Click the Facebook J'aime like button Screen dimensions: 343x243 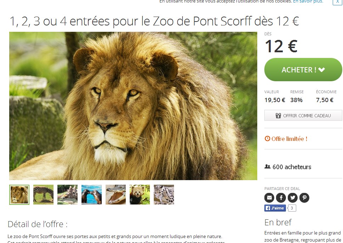click(275, 208)
